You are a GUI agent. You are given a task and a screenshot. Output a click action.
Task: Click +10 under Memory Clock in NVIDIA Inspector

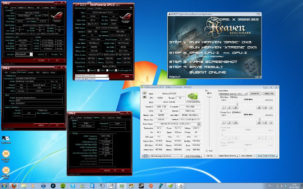click(x=265, y=123)
